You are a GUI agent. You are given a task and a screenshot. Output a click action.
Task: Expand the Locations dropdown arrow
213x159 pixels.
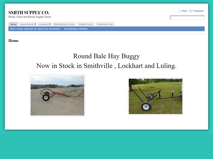tap(50, 24)
